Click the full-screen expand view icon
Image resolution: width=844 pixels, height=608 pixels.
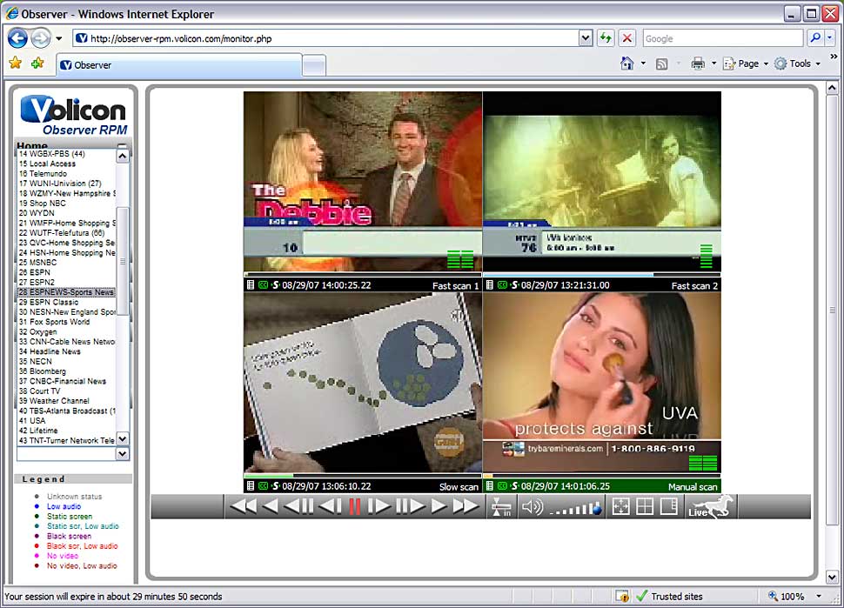pyautogui.click(x=620, y=506)
